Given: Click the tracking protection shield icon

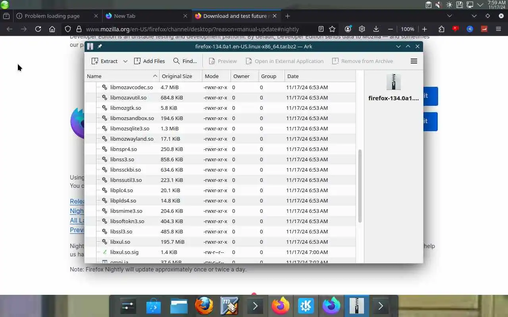Looking at the screenshot, I should point(68,29).
